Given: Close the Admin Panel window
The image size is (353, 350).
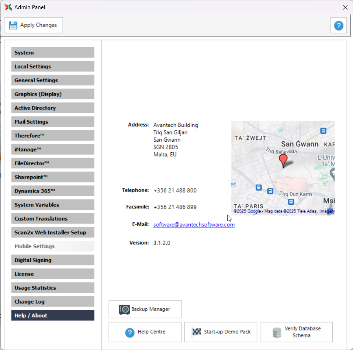Looking at the screenshot, I should (345, 7).
